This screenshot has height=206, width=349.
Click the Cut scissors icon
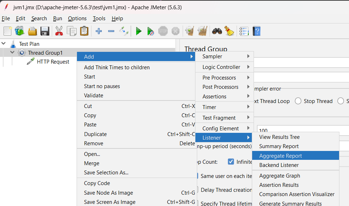coord(59,31)
